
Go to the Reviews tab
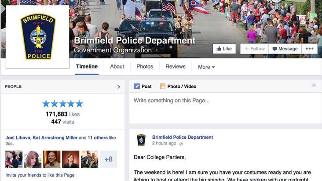(176, 67)
